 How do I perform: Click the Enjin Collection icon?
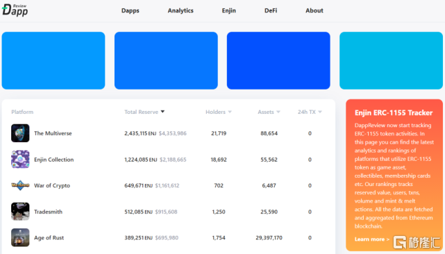(20, 159)
